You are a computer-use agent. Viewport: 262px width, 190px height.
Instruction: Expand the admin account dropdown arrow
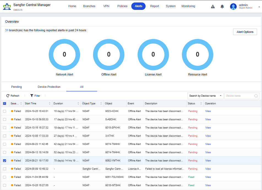coord(259,7)
